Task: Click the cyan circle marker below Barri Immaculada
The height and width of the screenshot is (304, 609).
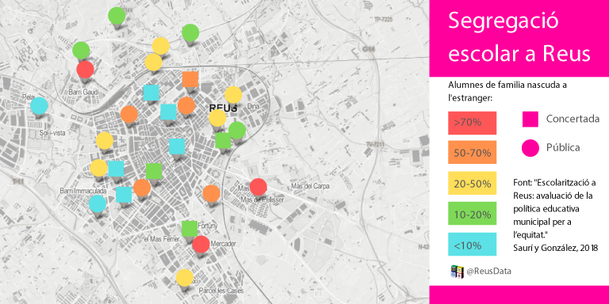Action: tap(97, 203)
